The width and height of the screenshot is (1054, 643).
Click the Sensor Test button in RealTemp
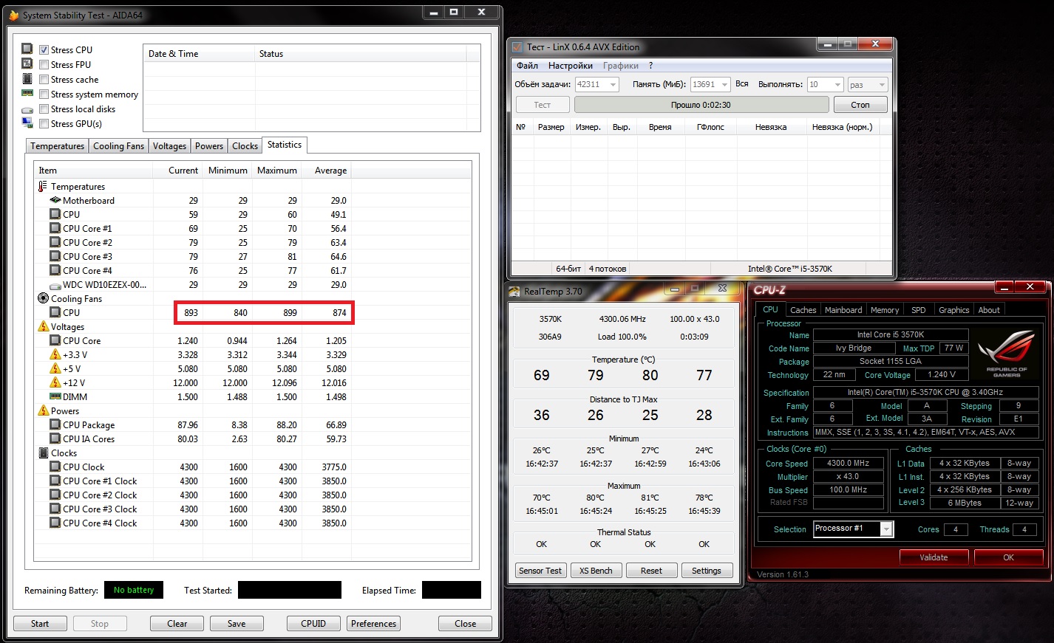540,571
